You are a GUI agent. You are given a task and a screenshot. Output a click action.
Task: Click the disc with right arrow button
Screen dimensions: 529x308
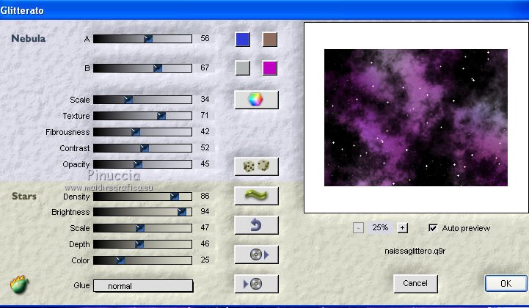256,254
